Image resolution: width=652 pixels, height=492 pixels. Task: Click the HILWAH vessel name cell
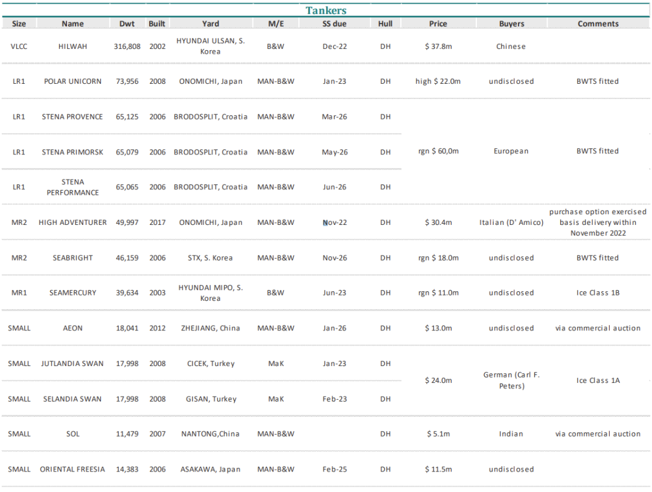pos(72,46)
